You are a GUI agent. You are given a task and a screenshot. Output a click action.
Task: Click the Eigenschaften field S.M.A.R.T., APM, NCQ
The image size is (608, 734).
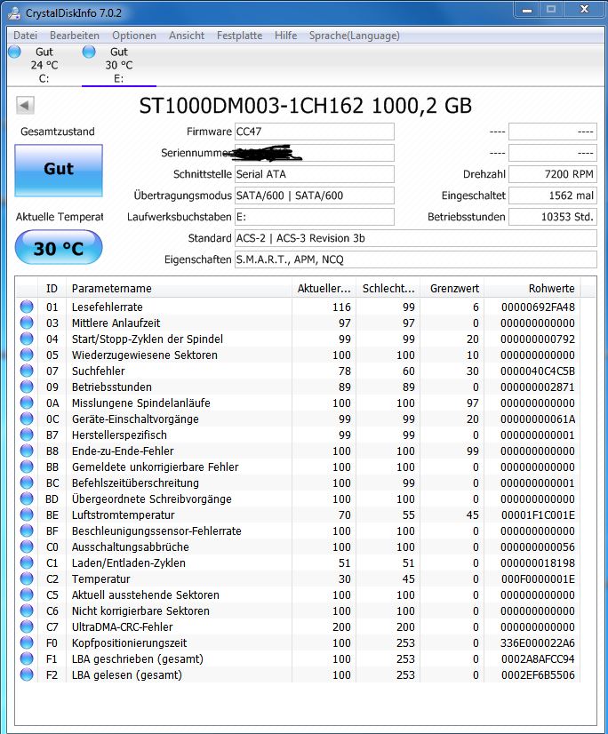pyautogui.click(x=415, y=259)
